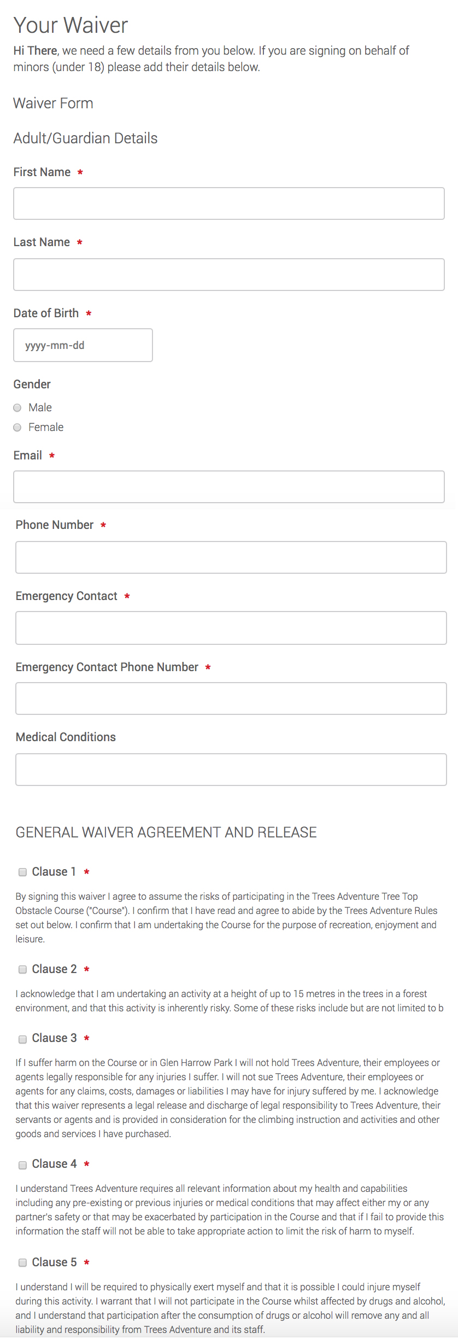The width and height of the screenshot is (458, 1339).
Task: Focus the Phone Number field
Action: pyautogui.click(x=231, y=557)
